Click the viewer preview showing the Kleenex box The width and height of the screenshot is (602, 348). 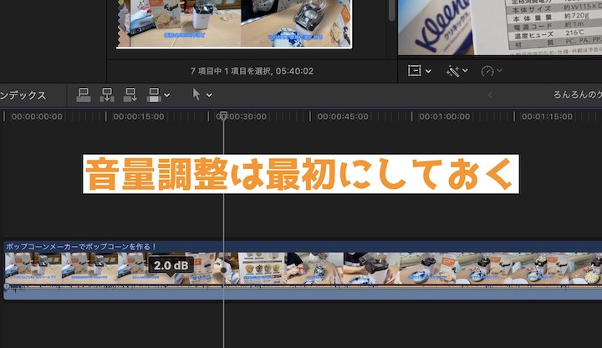pos(500,27)
